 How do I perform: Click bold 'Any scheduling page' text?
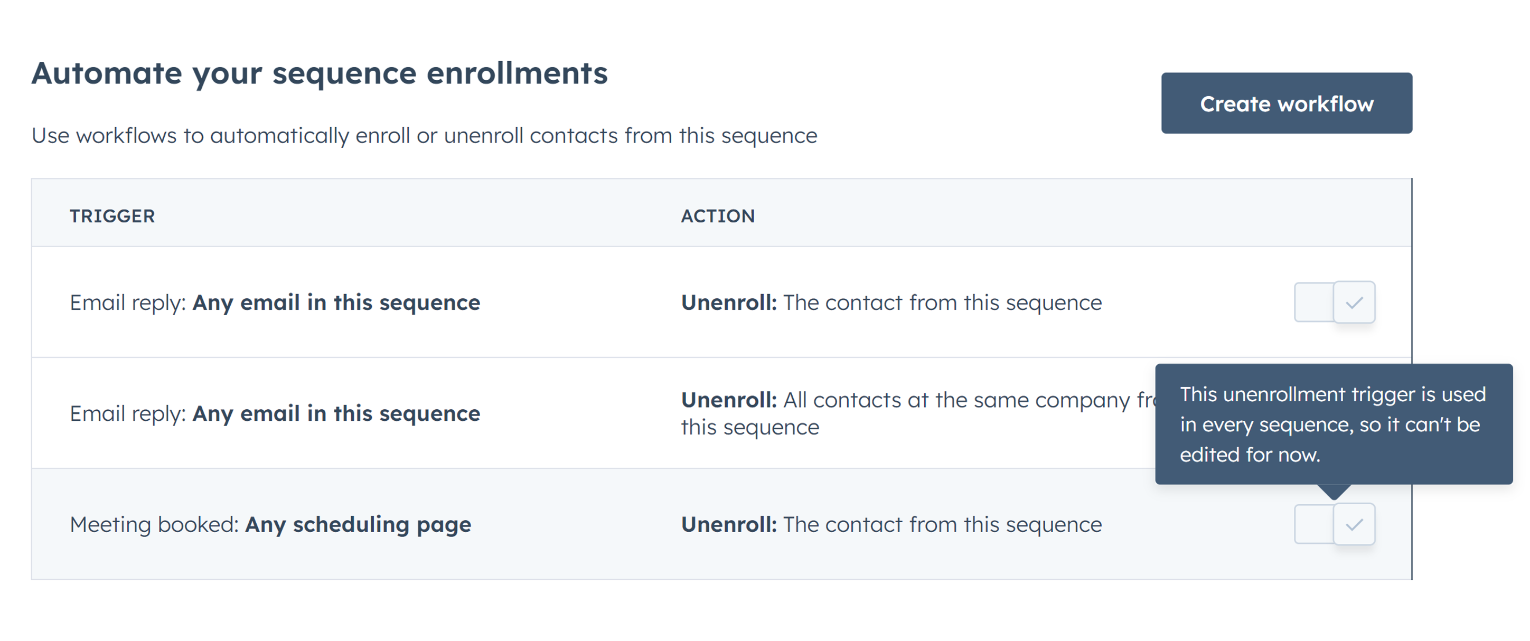358,524
